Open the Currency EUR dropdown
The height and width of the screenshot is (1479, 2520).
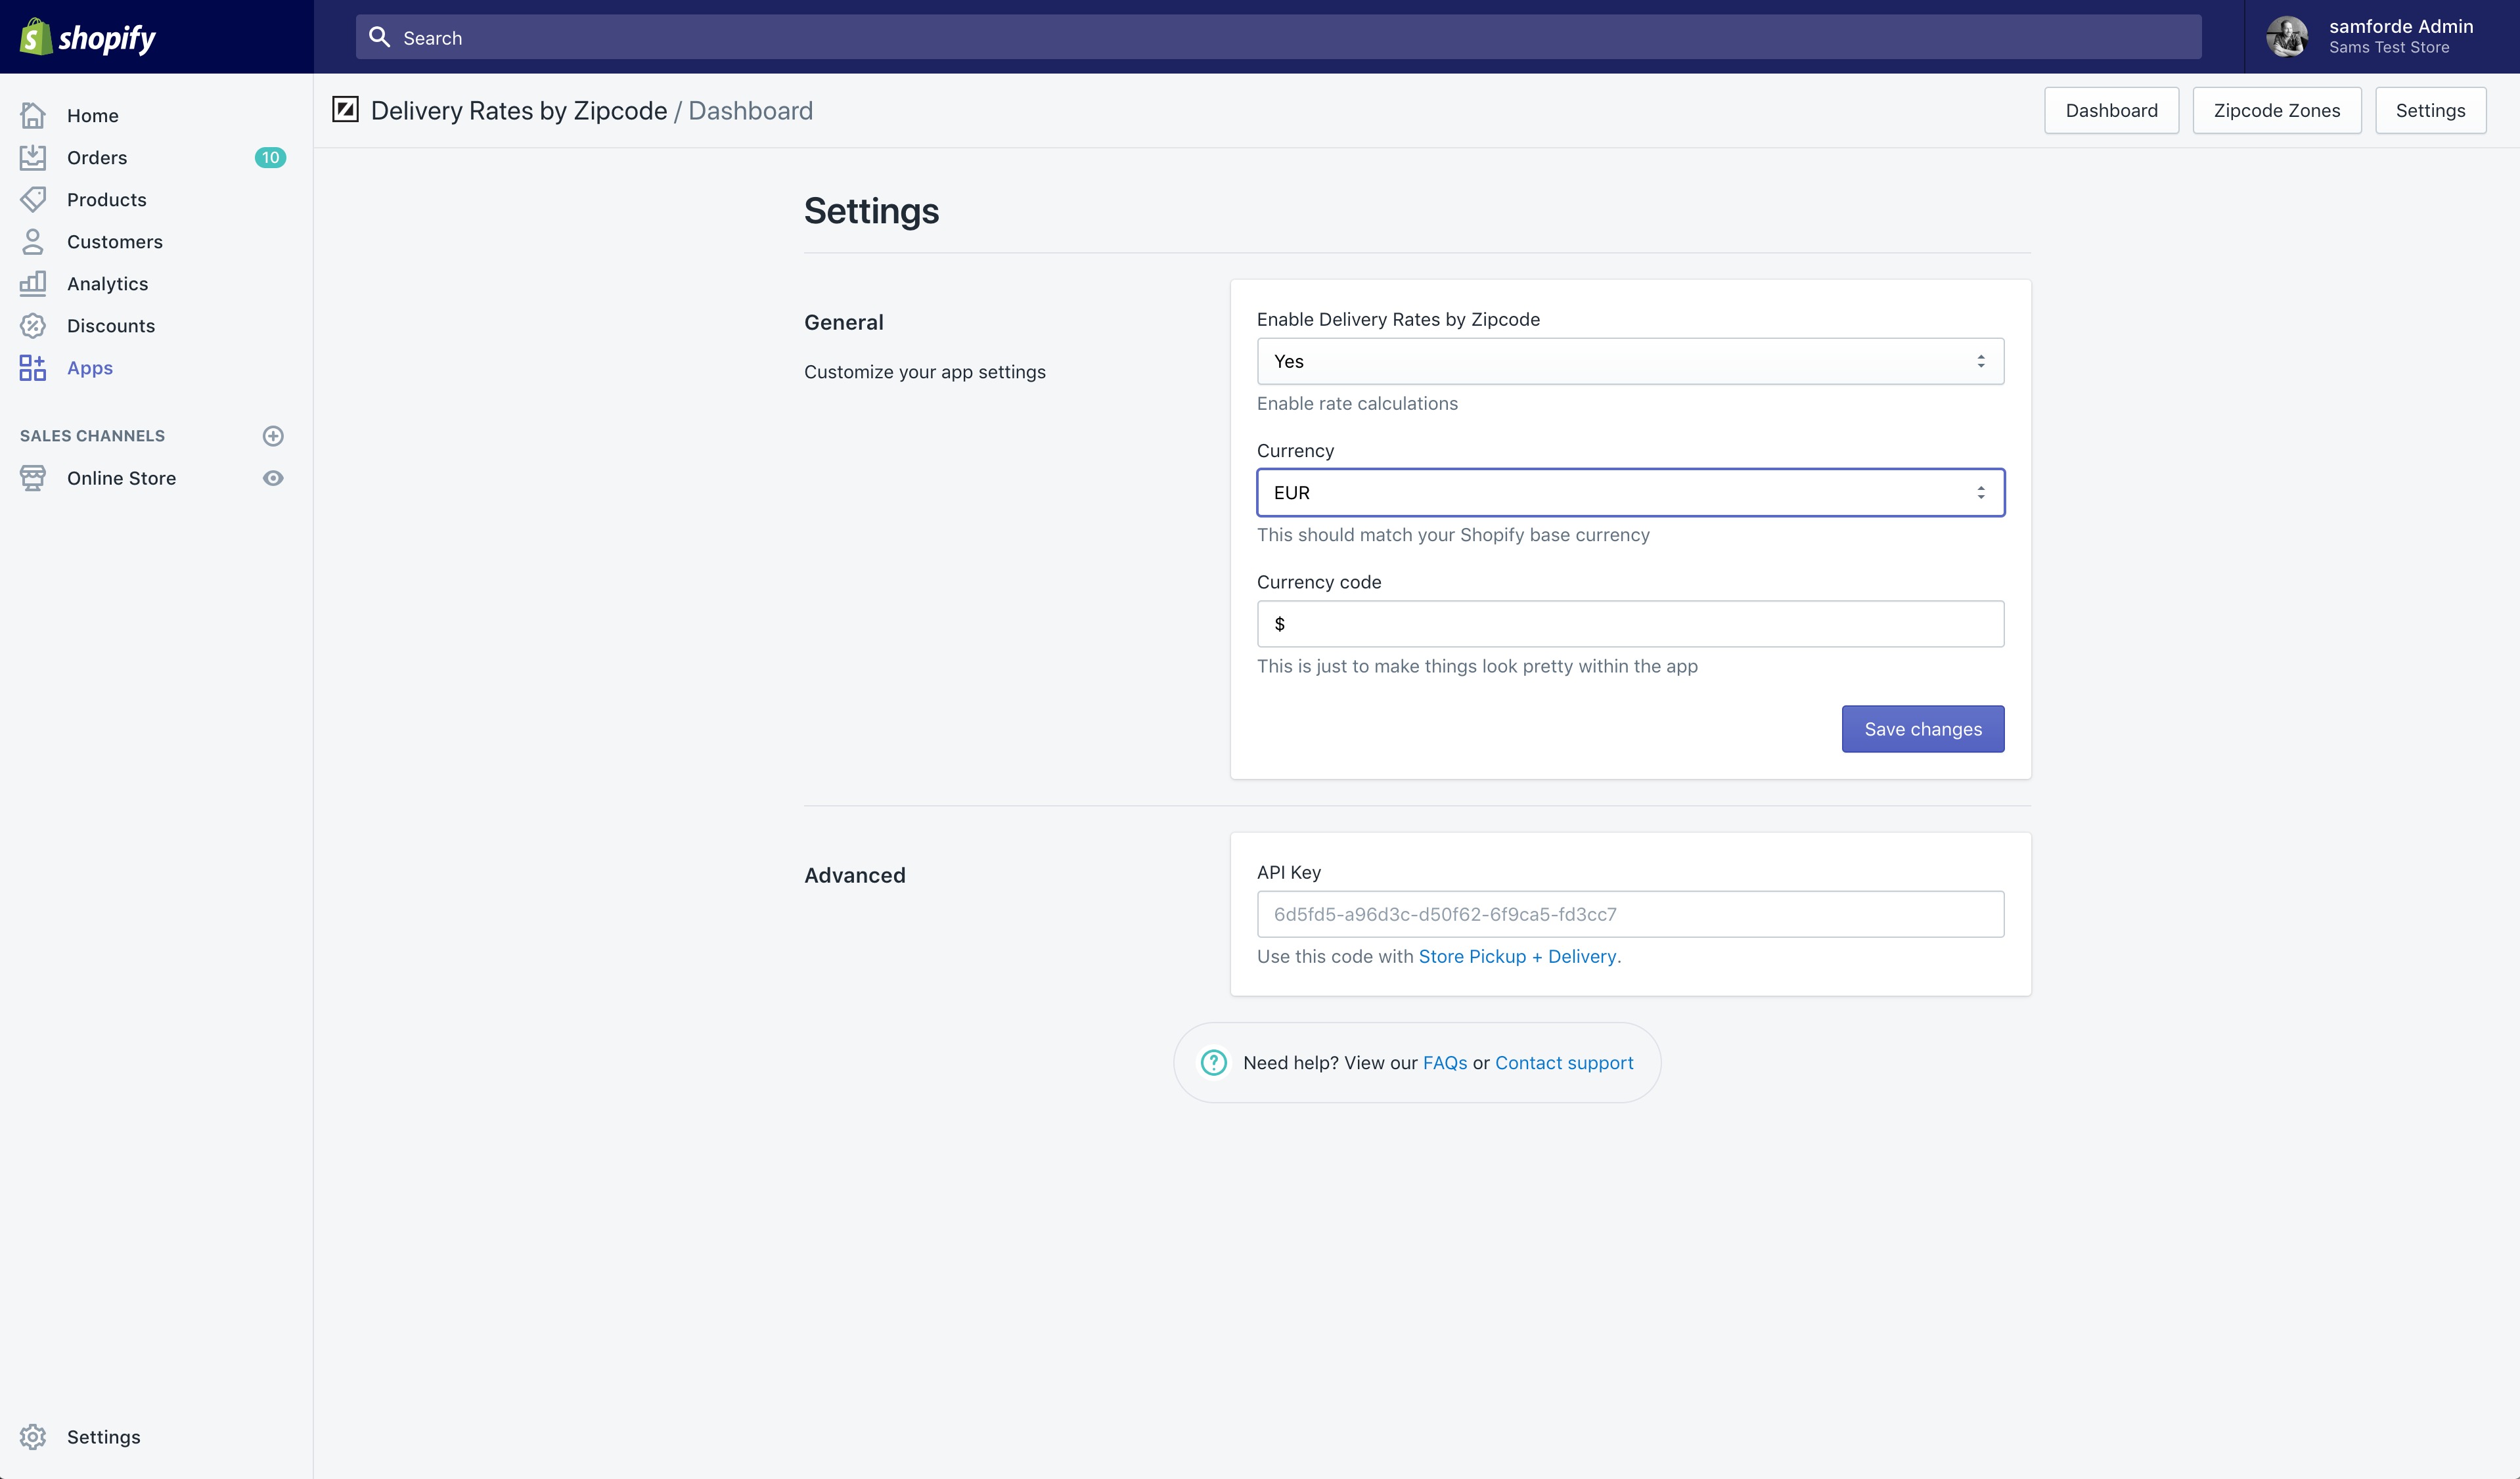coord(1630,492)
